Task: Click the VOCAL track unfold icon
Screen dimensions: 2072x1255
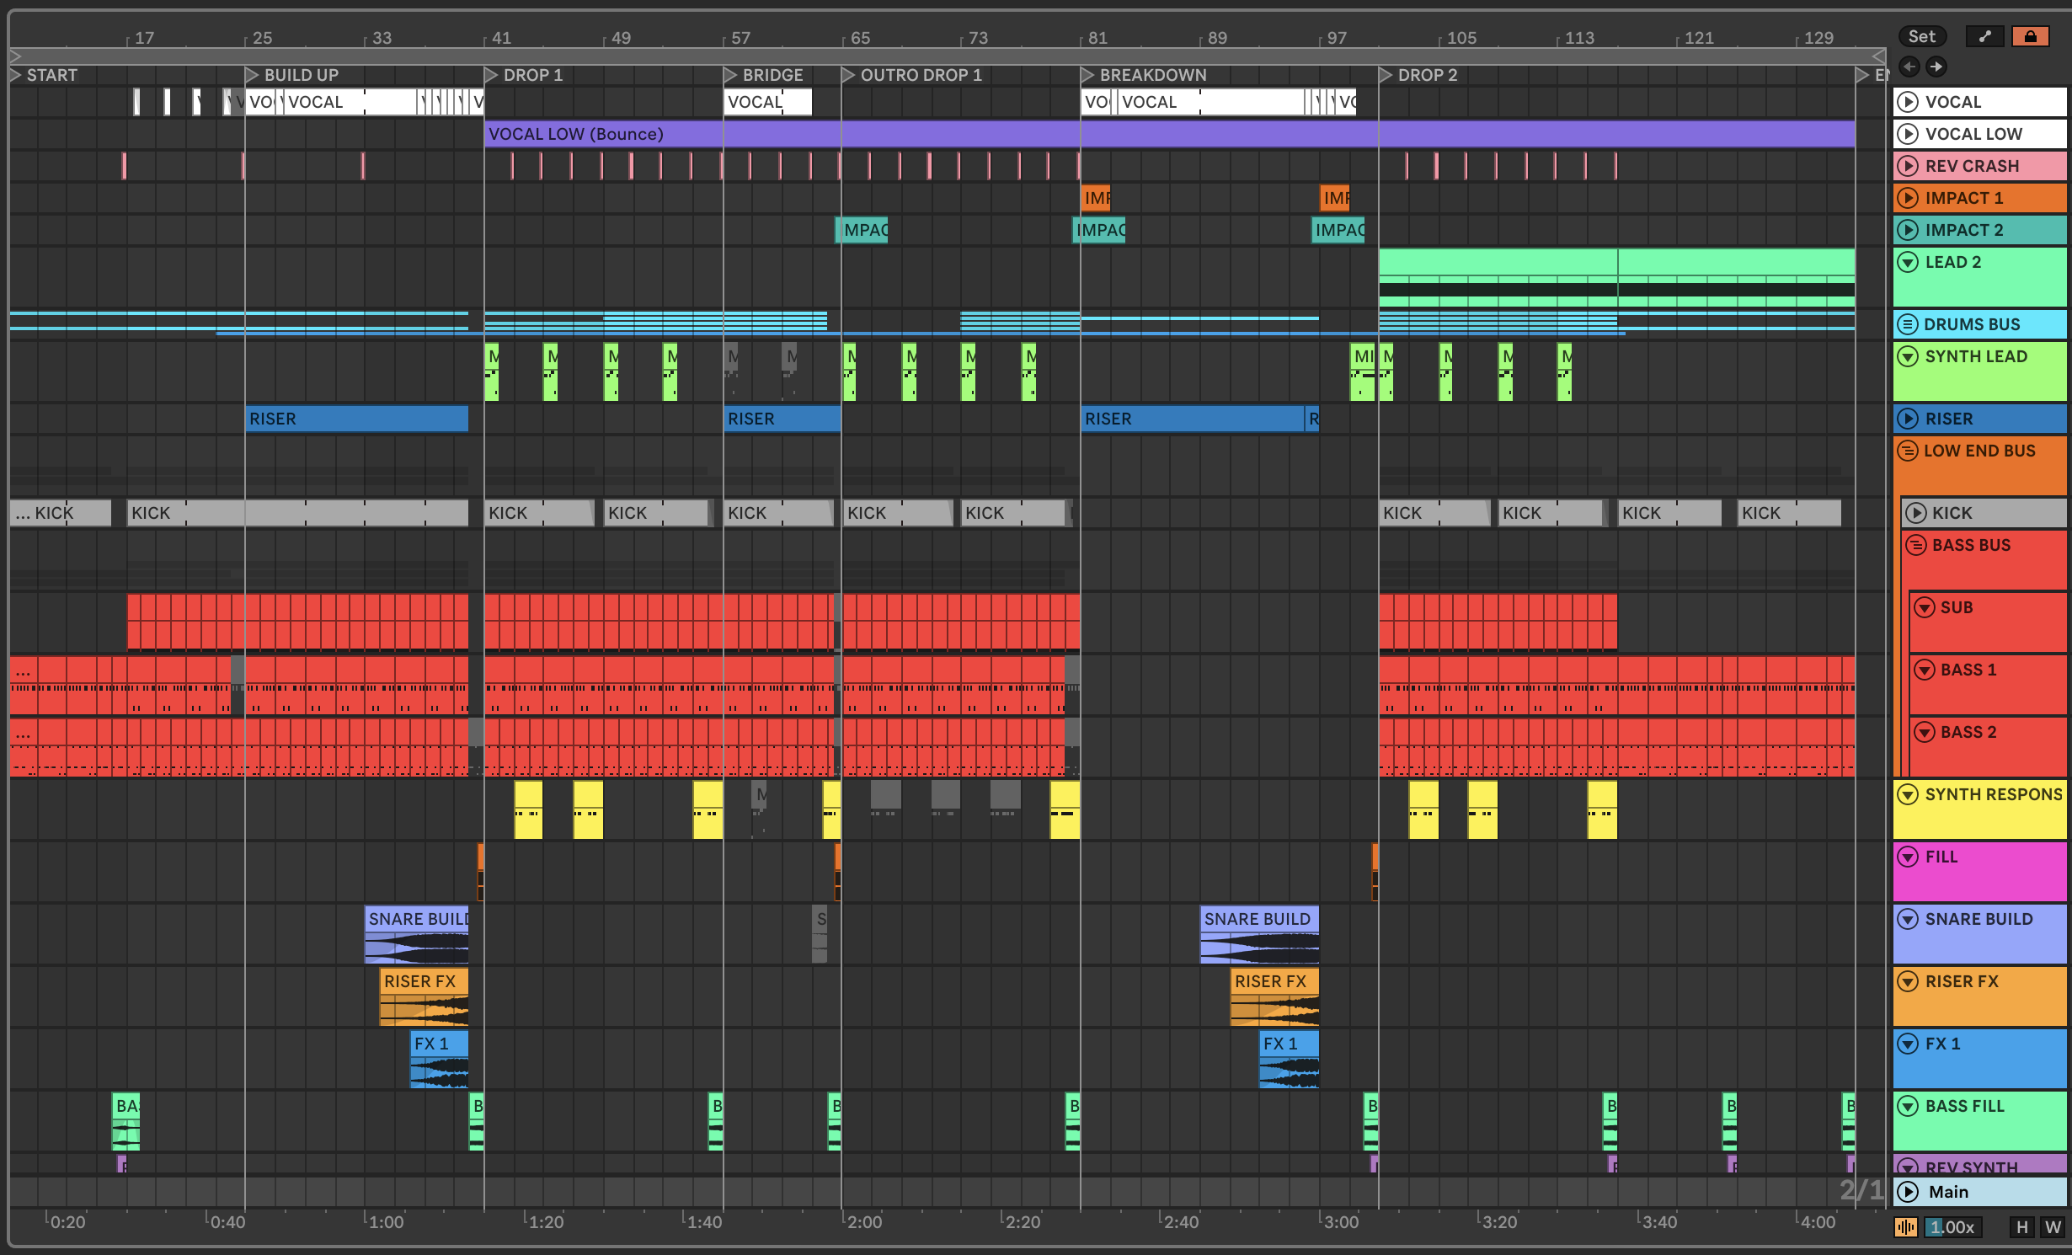Action: point(1907,102)
